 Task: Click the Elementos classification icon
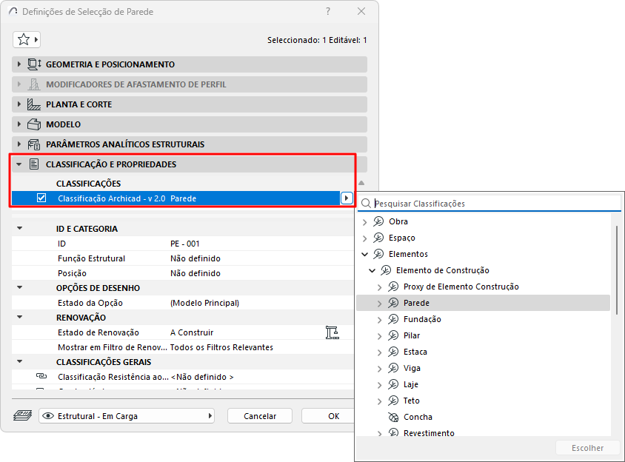tap(378, 254)
